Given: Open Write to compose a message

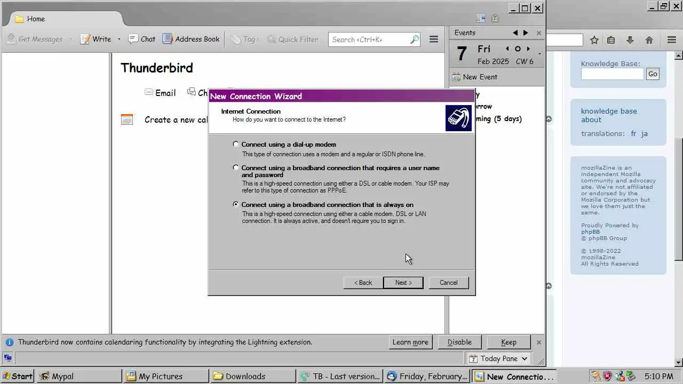Looking at the screenshot, I should pos(96,39).
